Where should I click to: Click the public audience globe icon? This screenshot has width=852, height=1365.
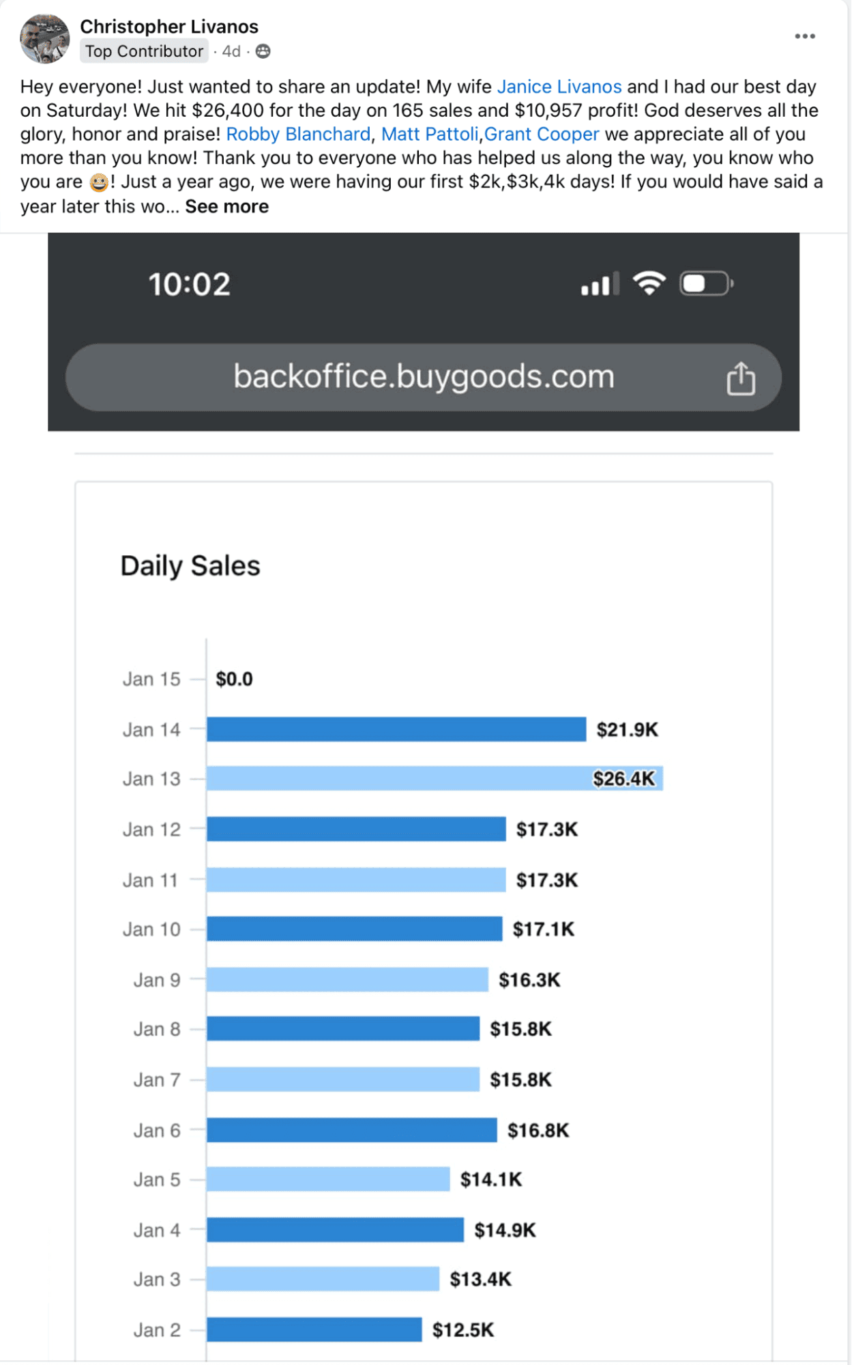coord(263,51)
